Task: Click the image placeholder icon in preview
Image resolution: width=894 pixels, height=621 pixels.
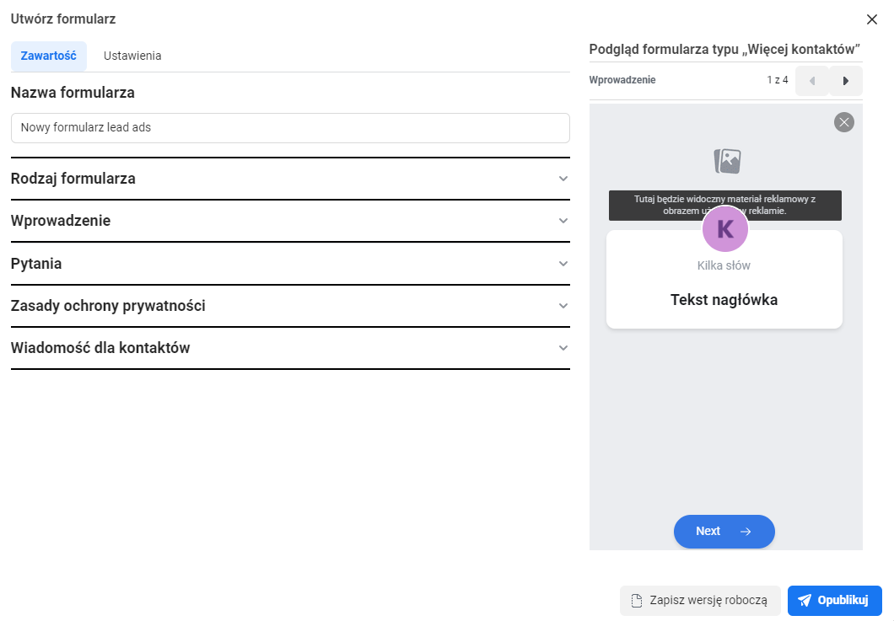Action: tap(726, 161)
